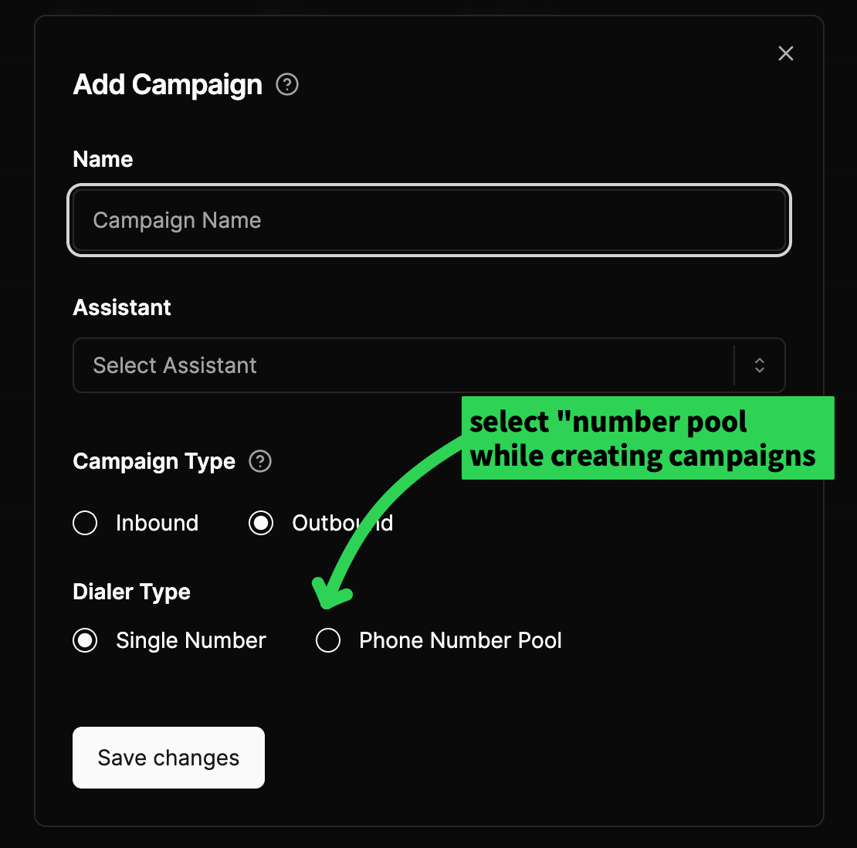Click the Phone Number Pool label
The height and width of the screenshot is (848, 857).
460,640
